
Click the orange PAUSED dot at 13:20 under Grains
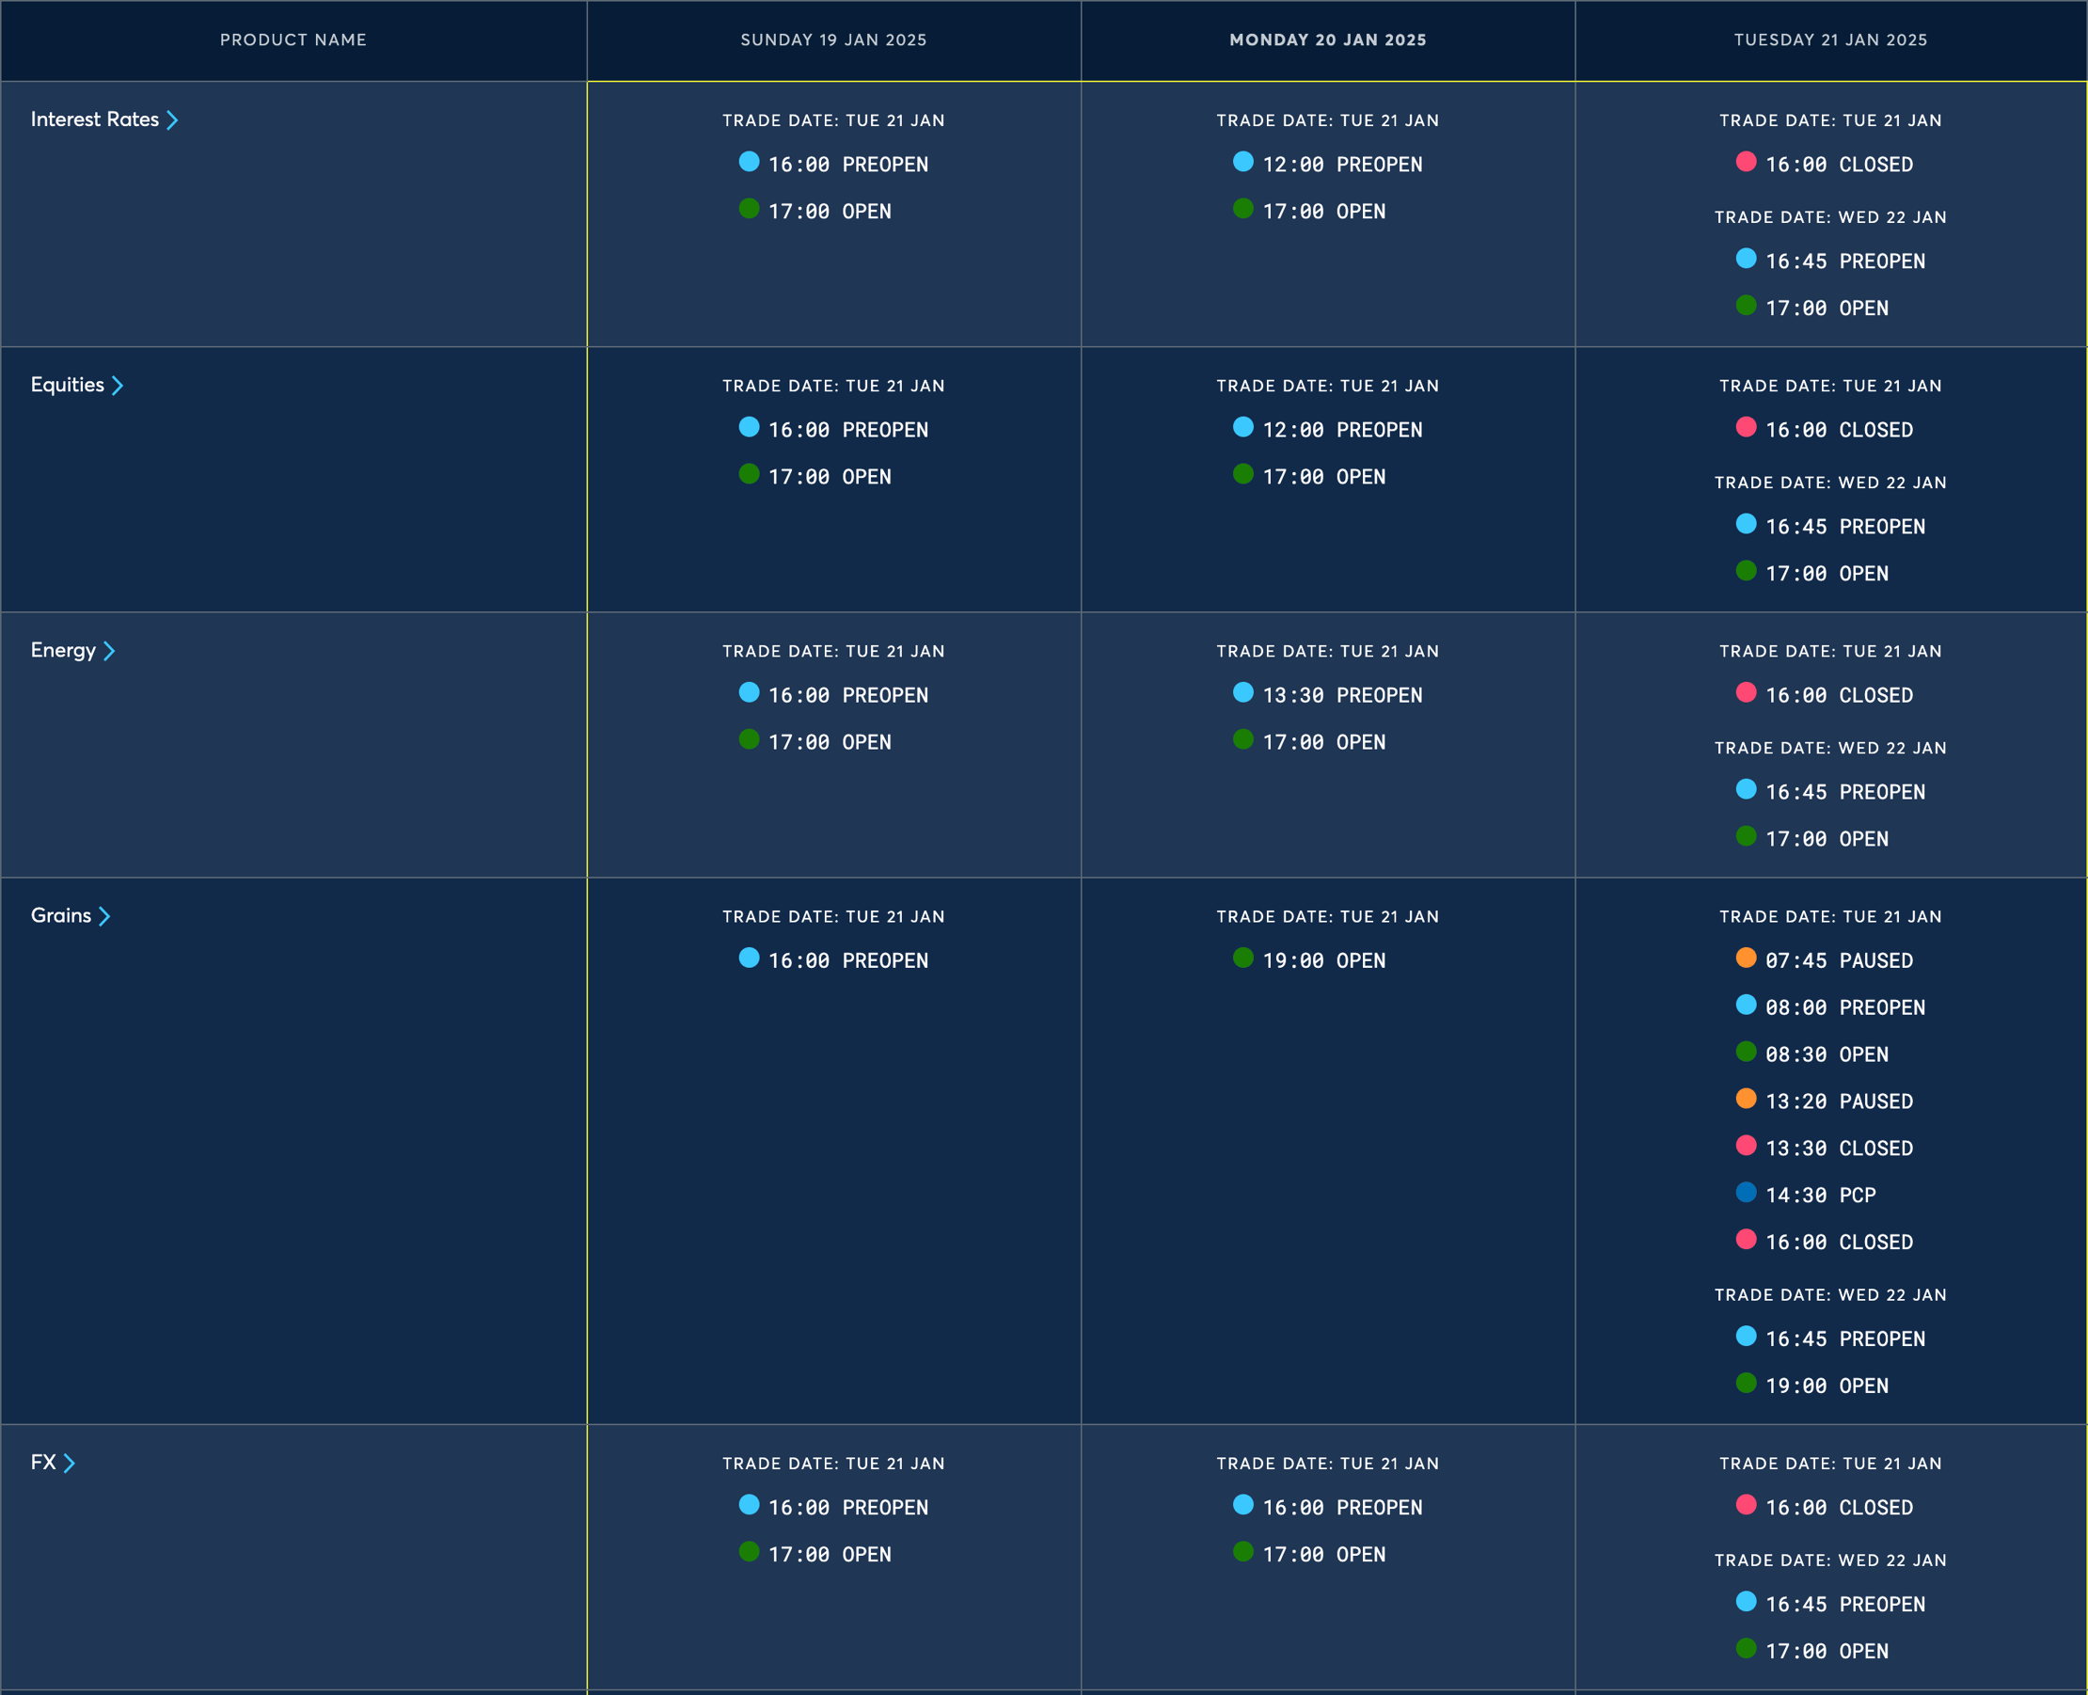coord(1747,1099)
